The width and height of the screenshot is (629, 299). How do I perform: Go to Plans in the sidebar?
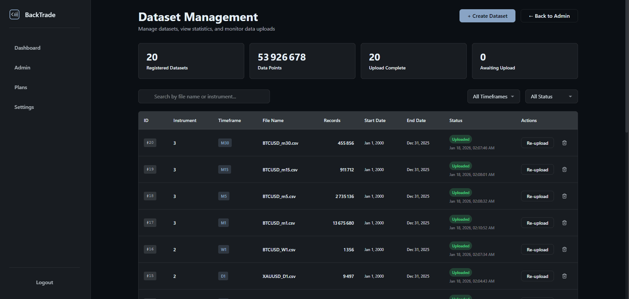pos(21,87)
